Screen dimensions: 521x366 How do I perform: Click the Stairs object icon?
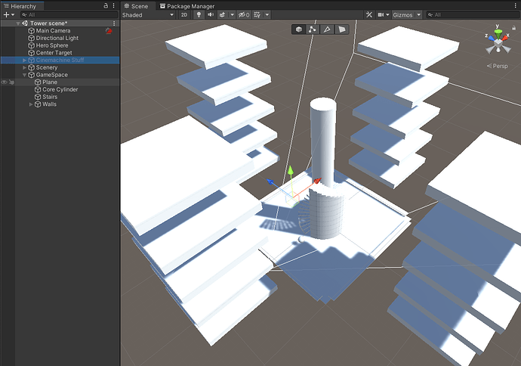(x=38, y=97)
